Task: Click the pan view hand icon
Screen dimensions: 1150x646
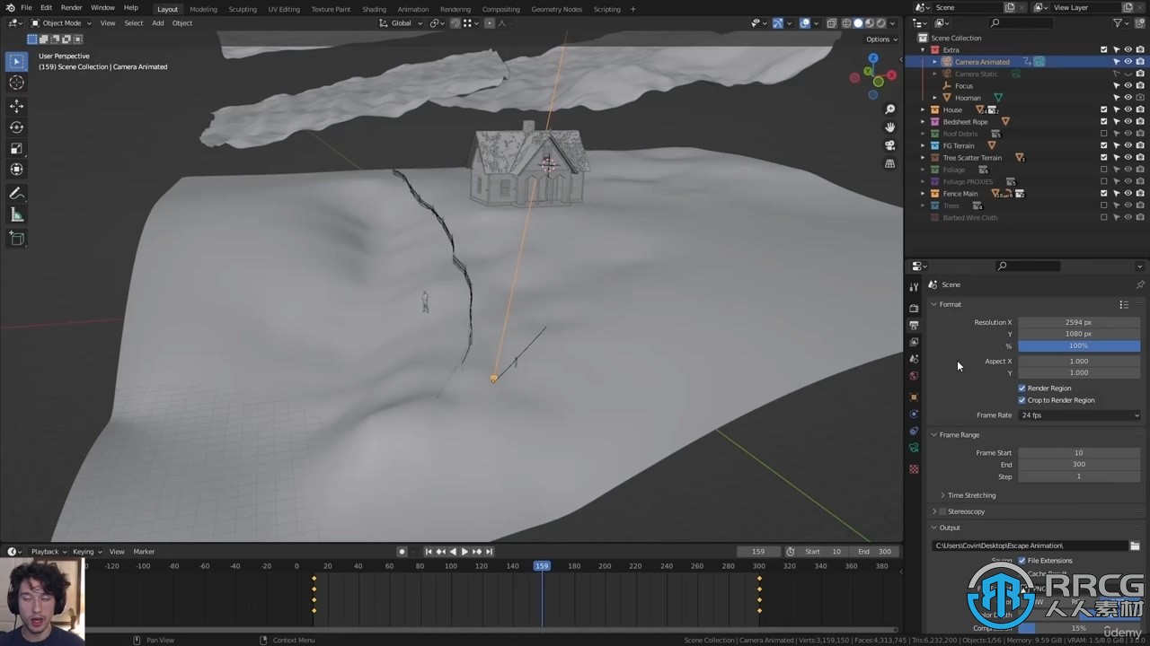Action: pyautogui.click(x=889, y=127)
